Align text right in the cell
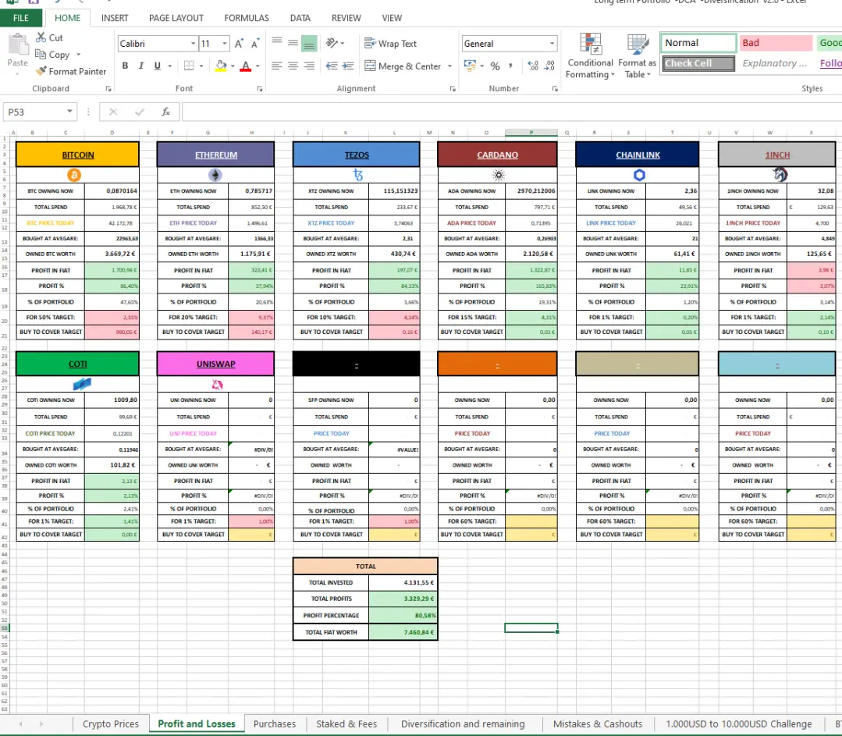The width and height of the screenshot is (842, 736). (309, 66)
